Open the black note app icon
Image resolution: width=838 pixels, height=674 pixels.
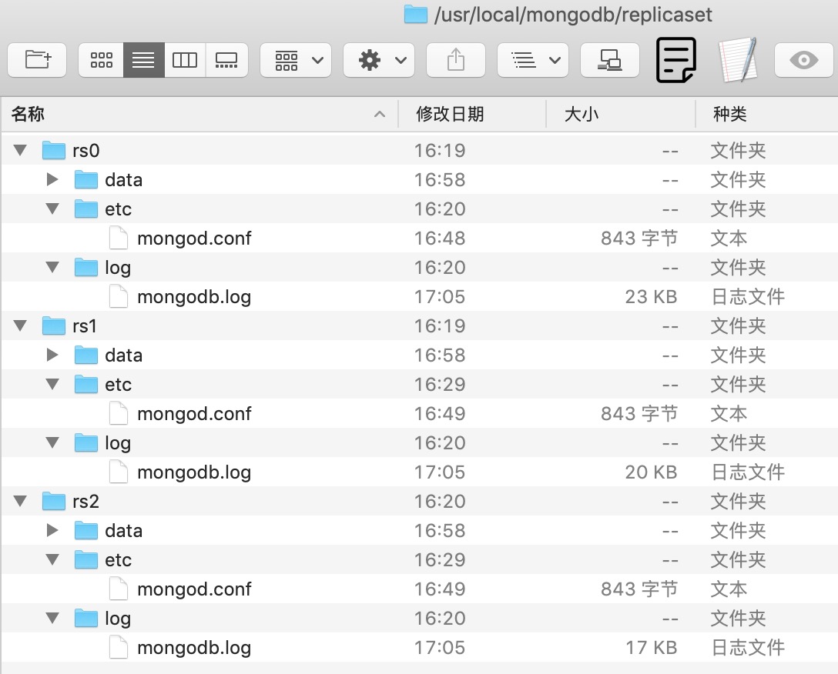tap(676, 60)
